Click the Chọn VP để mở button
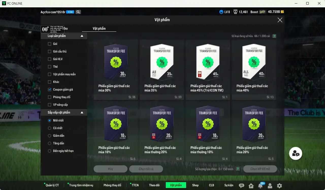325x190 pixels. pyautogui.click(x=260, y=169)
